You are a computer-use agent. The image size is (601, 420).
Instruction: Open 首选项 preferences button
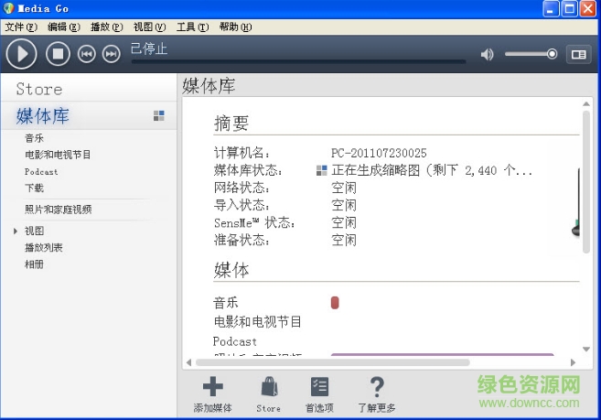[319, 394]
